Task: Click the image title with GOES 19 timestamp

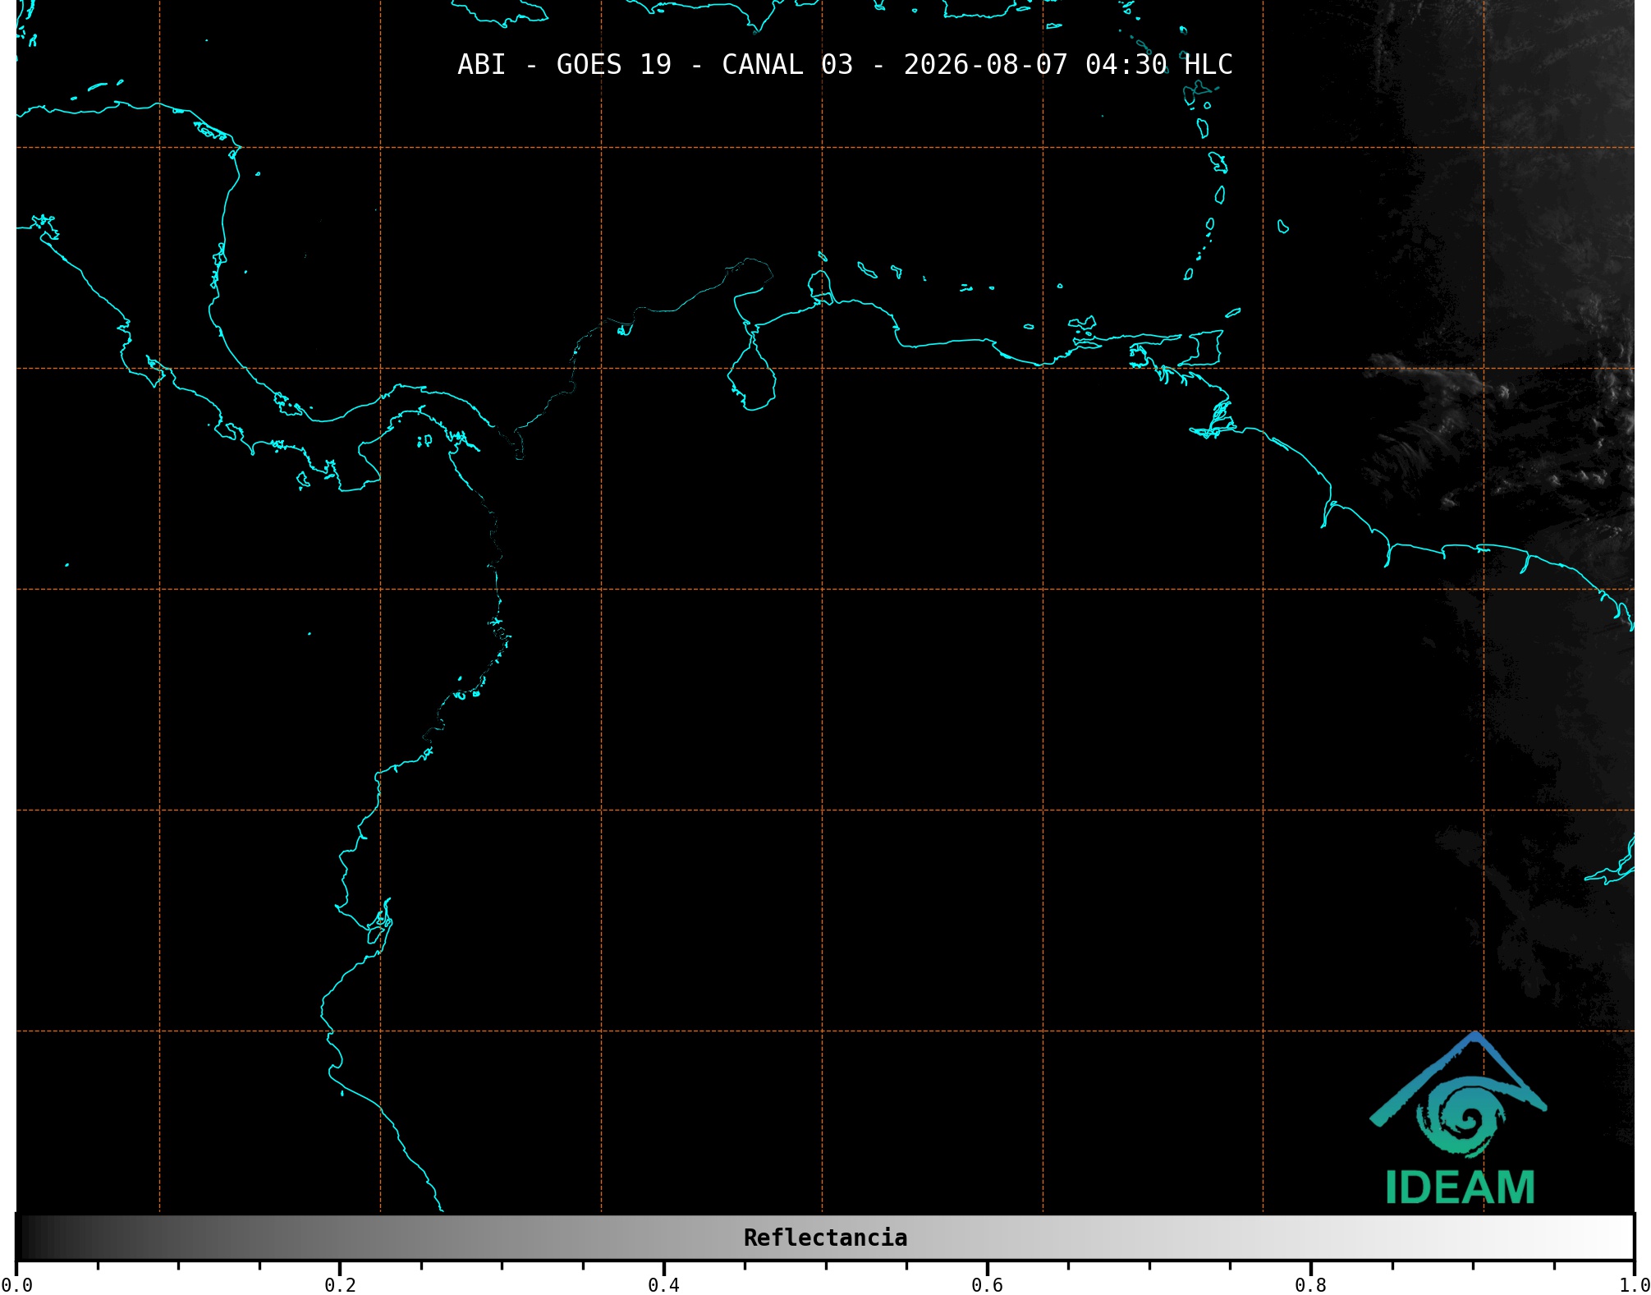Action: (x=845, y=64)
